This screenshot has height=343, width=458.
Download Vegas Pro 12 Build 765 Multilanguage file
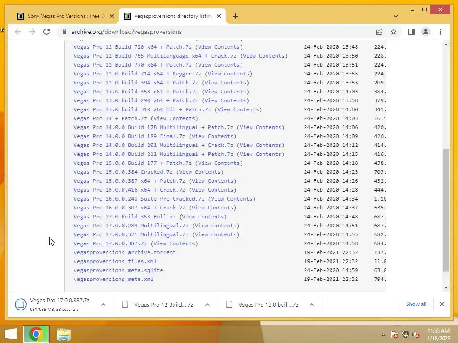155,56
